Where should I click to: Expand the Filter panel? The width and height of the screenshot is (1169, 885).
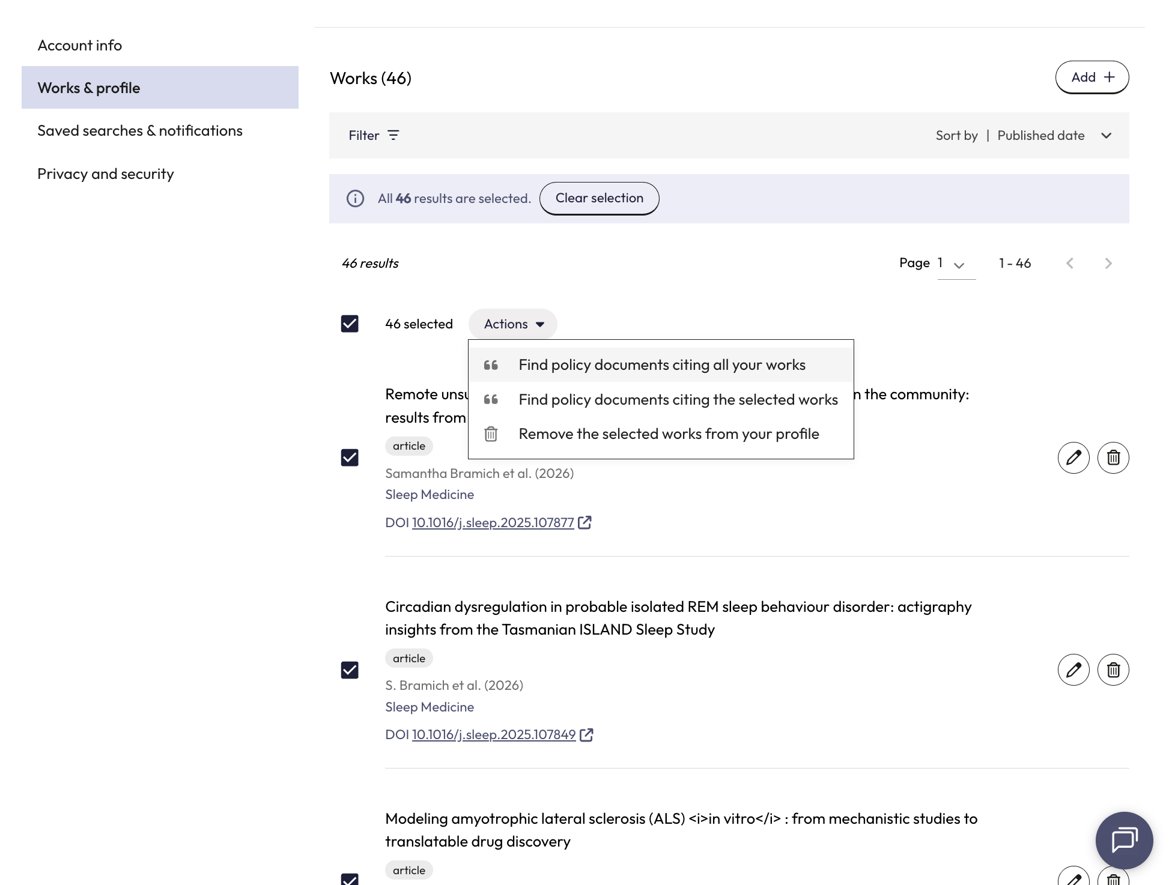[374, 136]
